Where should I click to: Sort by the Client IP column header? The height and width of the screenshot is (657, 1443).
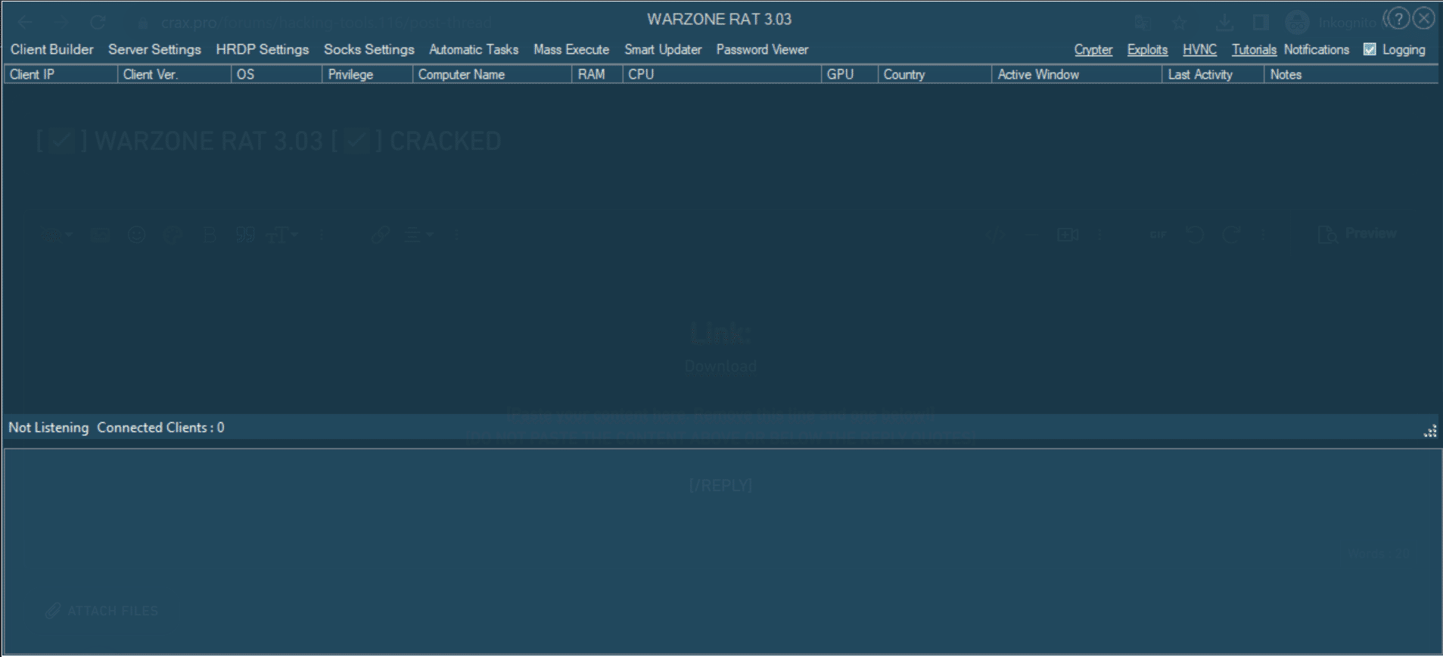point(61,74)
